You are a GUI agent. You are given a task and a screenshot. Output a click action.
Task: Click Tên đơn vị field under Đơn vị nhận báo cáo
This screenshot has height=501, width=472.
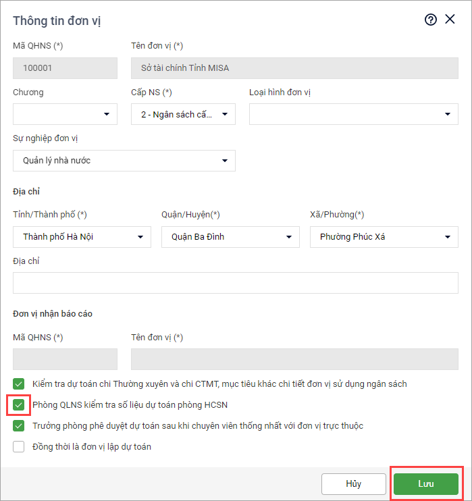coord(294,359)
